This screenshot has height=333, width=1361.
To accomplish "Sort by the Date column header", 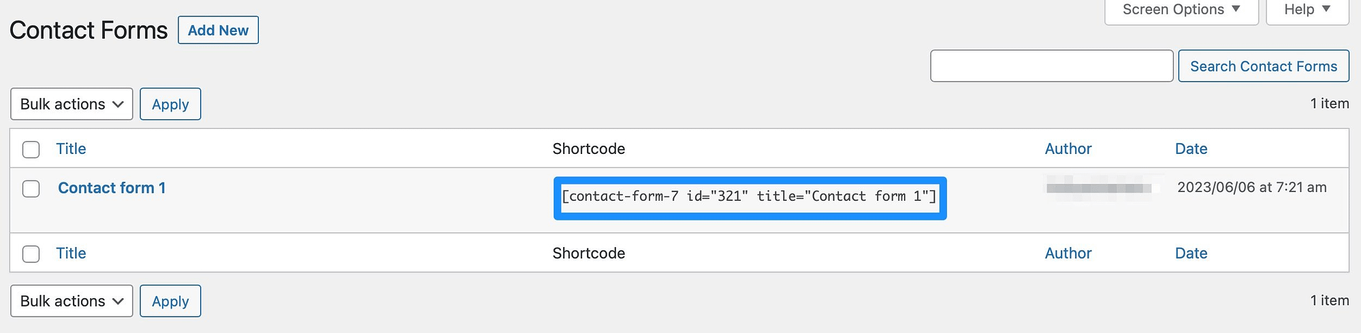I will coord(1191,149).
